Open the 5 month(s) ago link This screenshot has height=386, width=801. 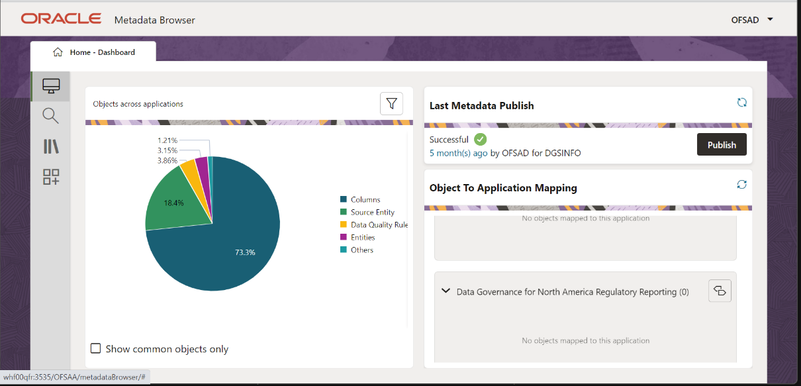click(x=458, y=153)
